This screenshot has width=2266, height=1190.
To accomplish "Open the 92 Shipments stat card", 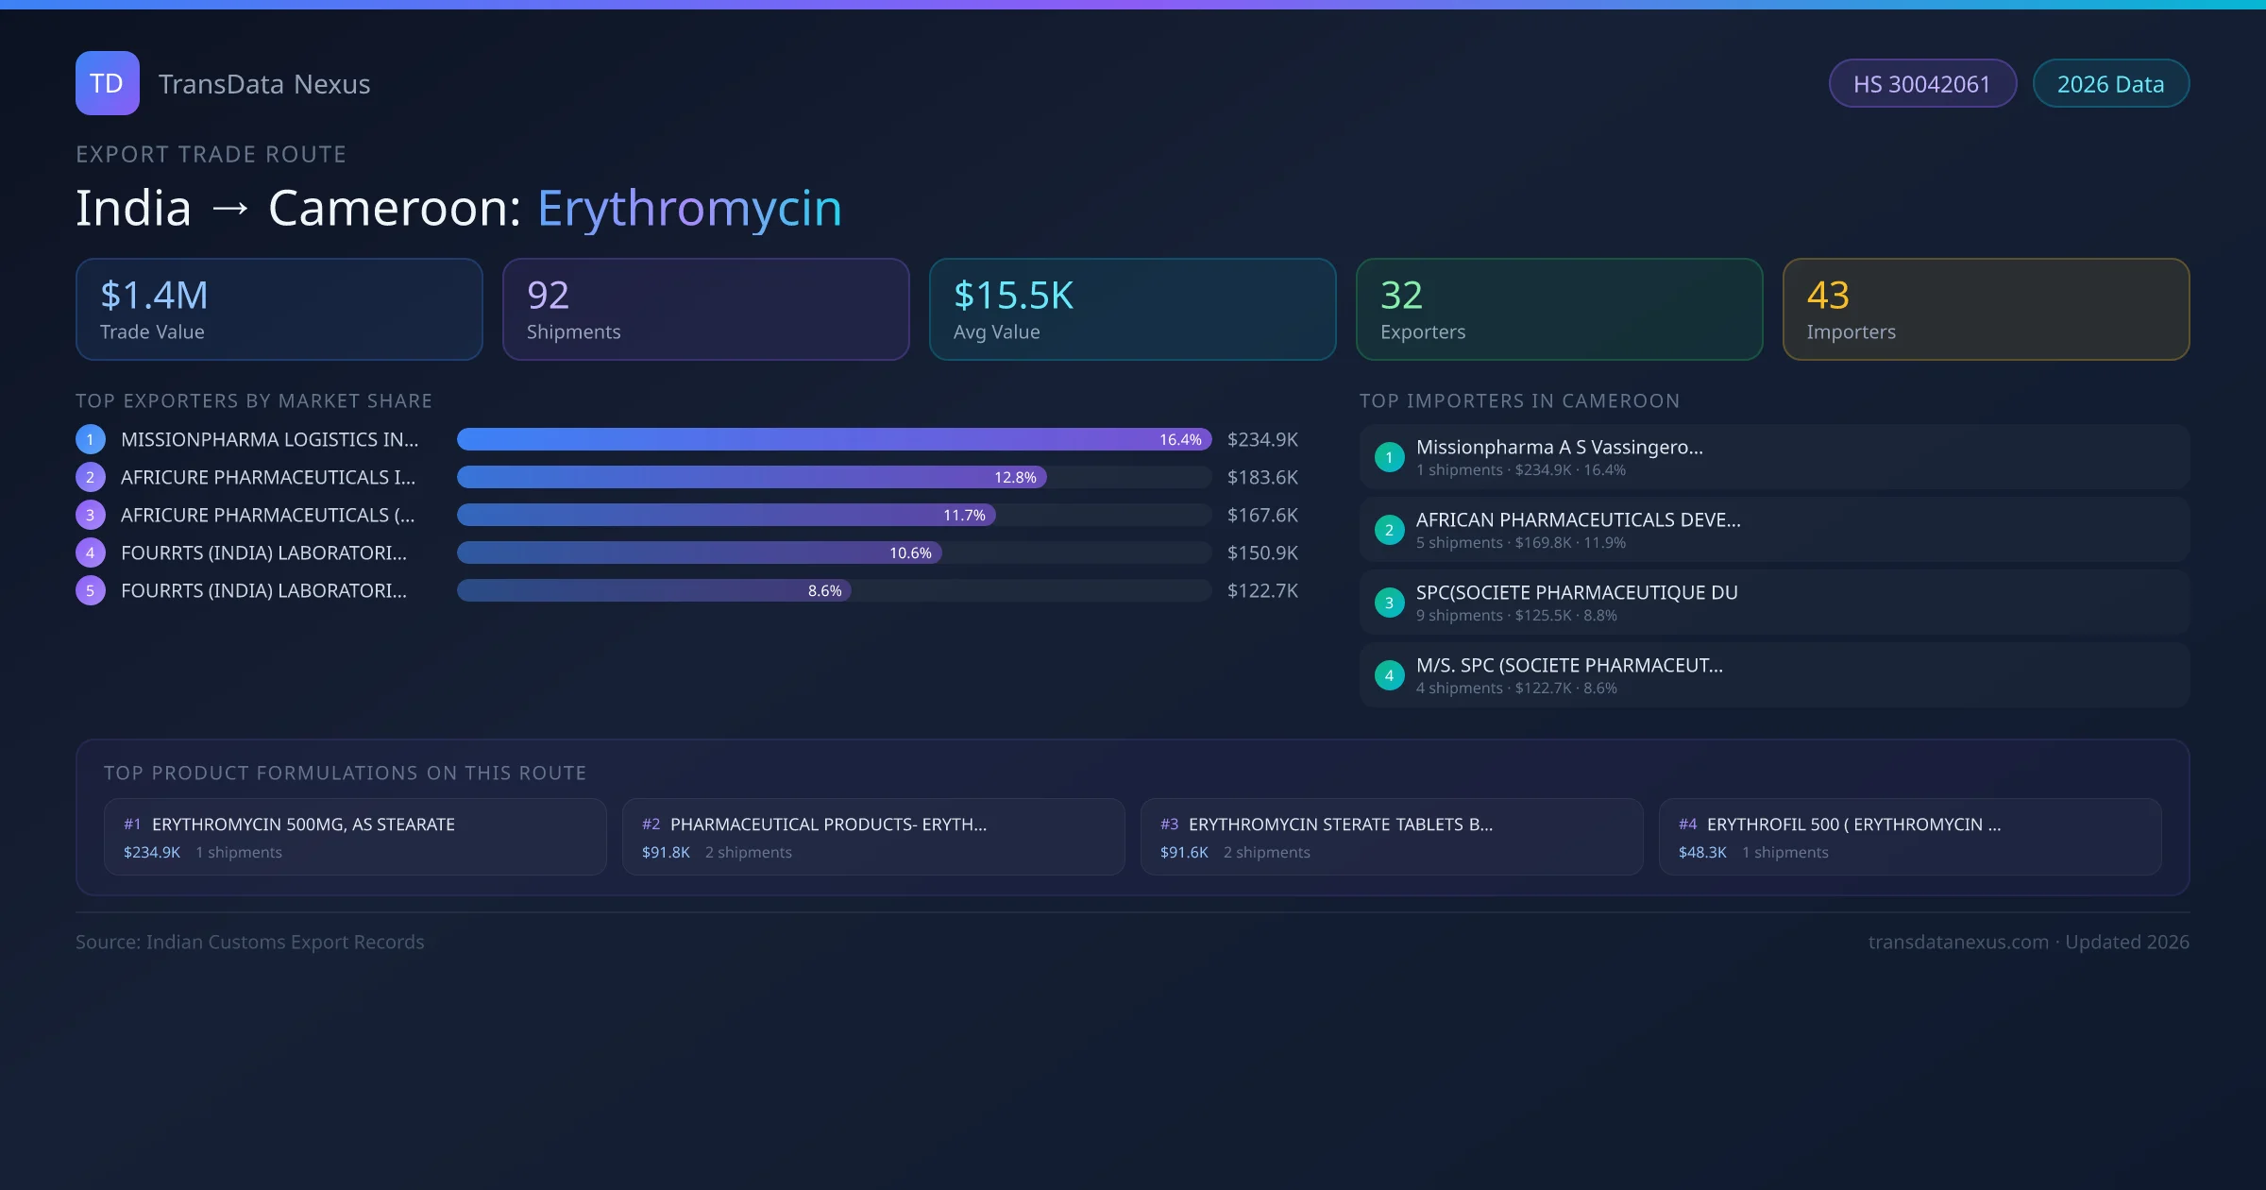I will (705, 309).
